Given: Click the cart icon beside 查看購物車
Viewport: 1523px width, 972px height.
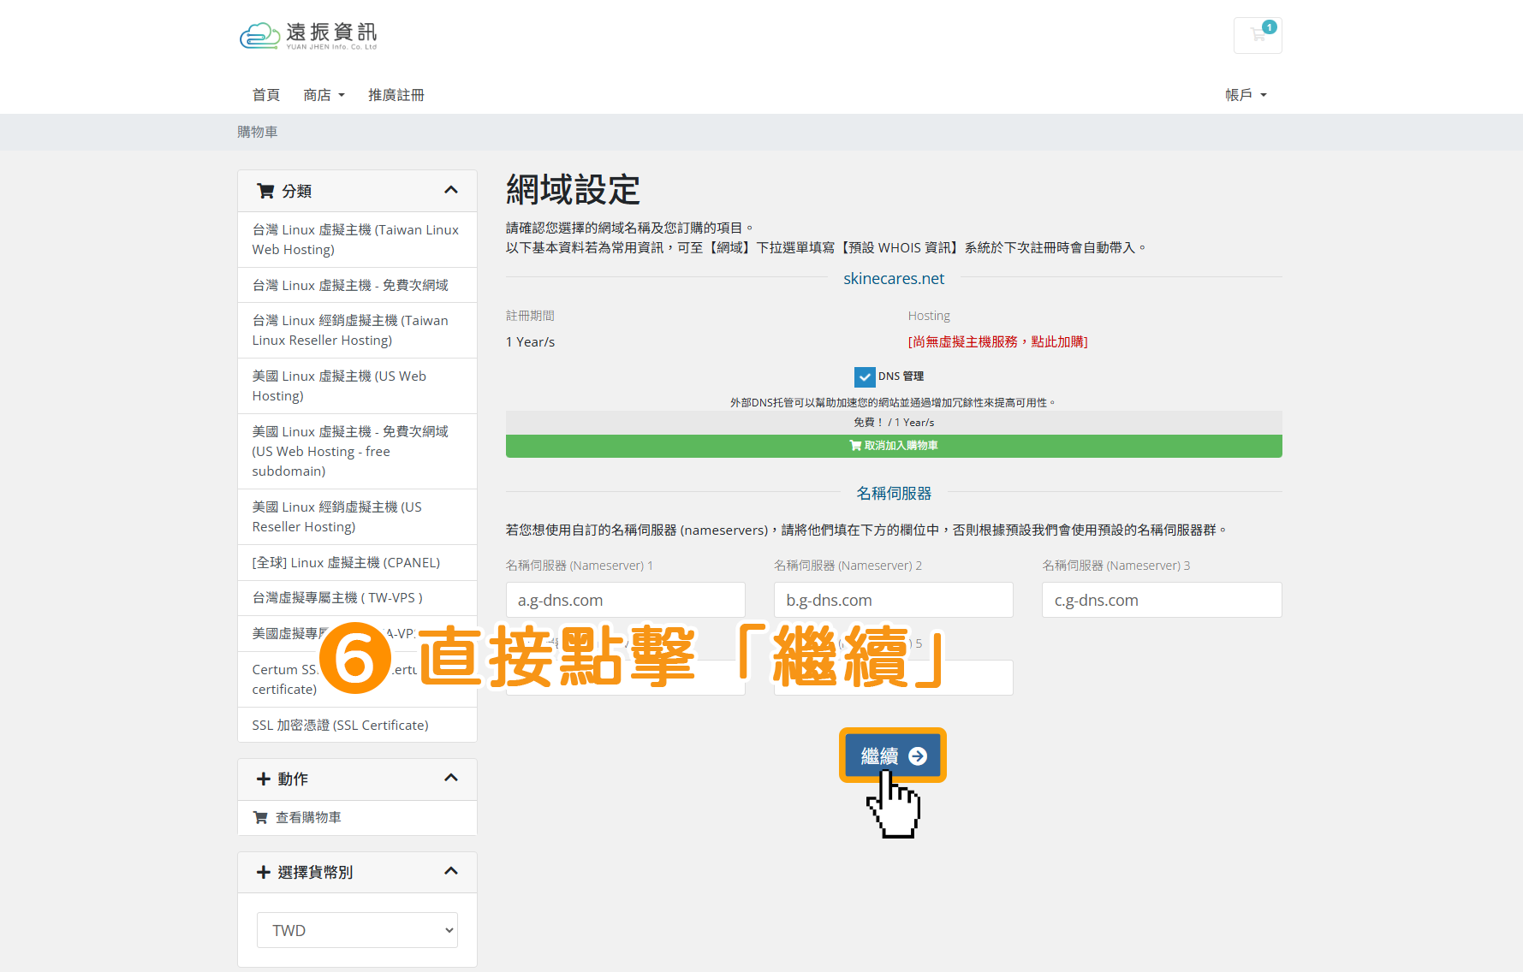Looking at the screenshot, I should tap(259, 817).
